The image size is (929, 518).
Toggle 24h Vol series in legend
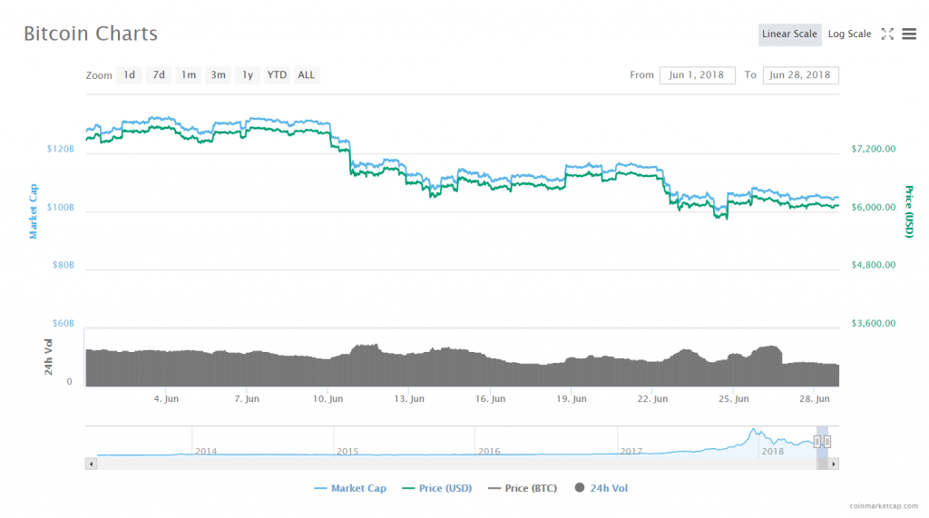tap(601, 488)
